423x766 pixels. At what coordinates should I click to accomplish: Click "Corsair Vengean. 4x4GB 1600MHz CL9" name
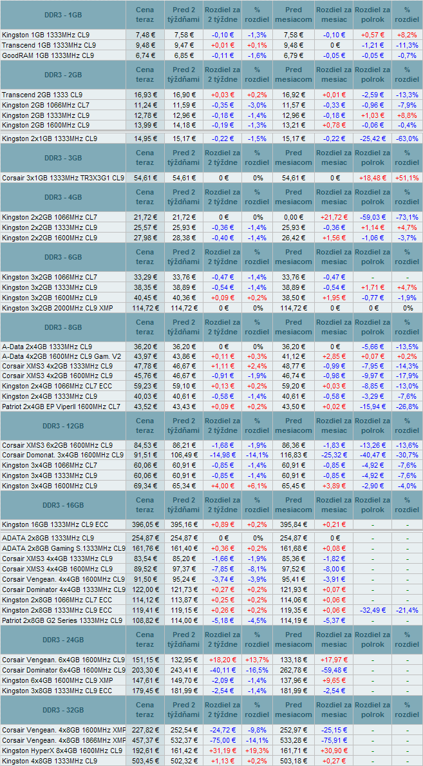[64, 579]
